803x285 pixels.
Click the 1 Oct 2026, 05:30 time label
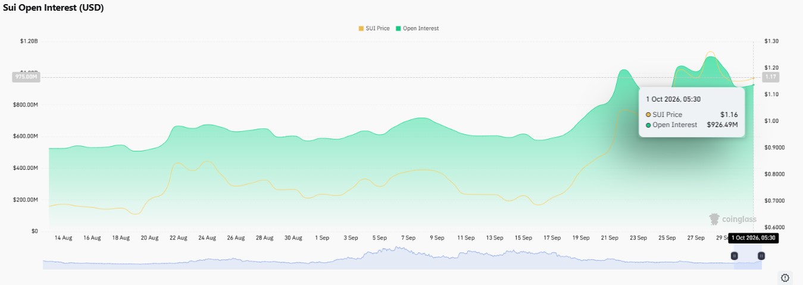(x=753, y=237)
